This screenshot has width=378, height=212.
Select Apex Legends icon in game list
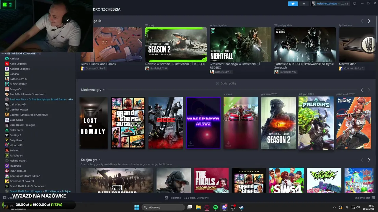[x=7, y=64]
